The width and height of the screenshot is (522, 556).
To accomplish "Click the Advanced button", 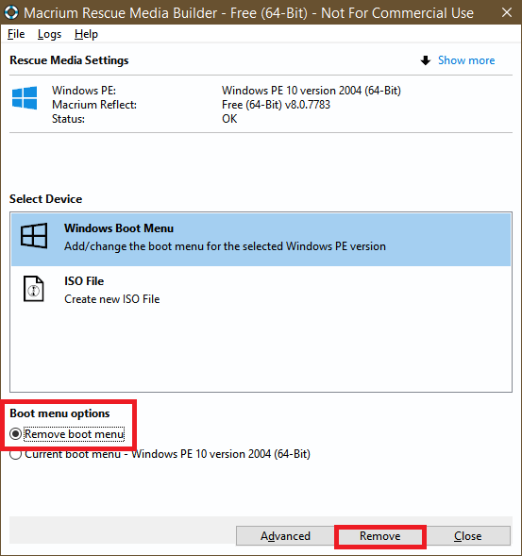I will tap(285, 536).
